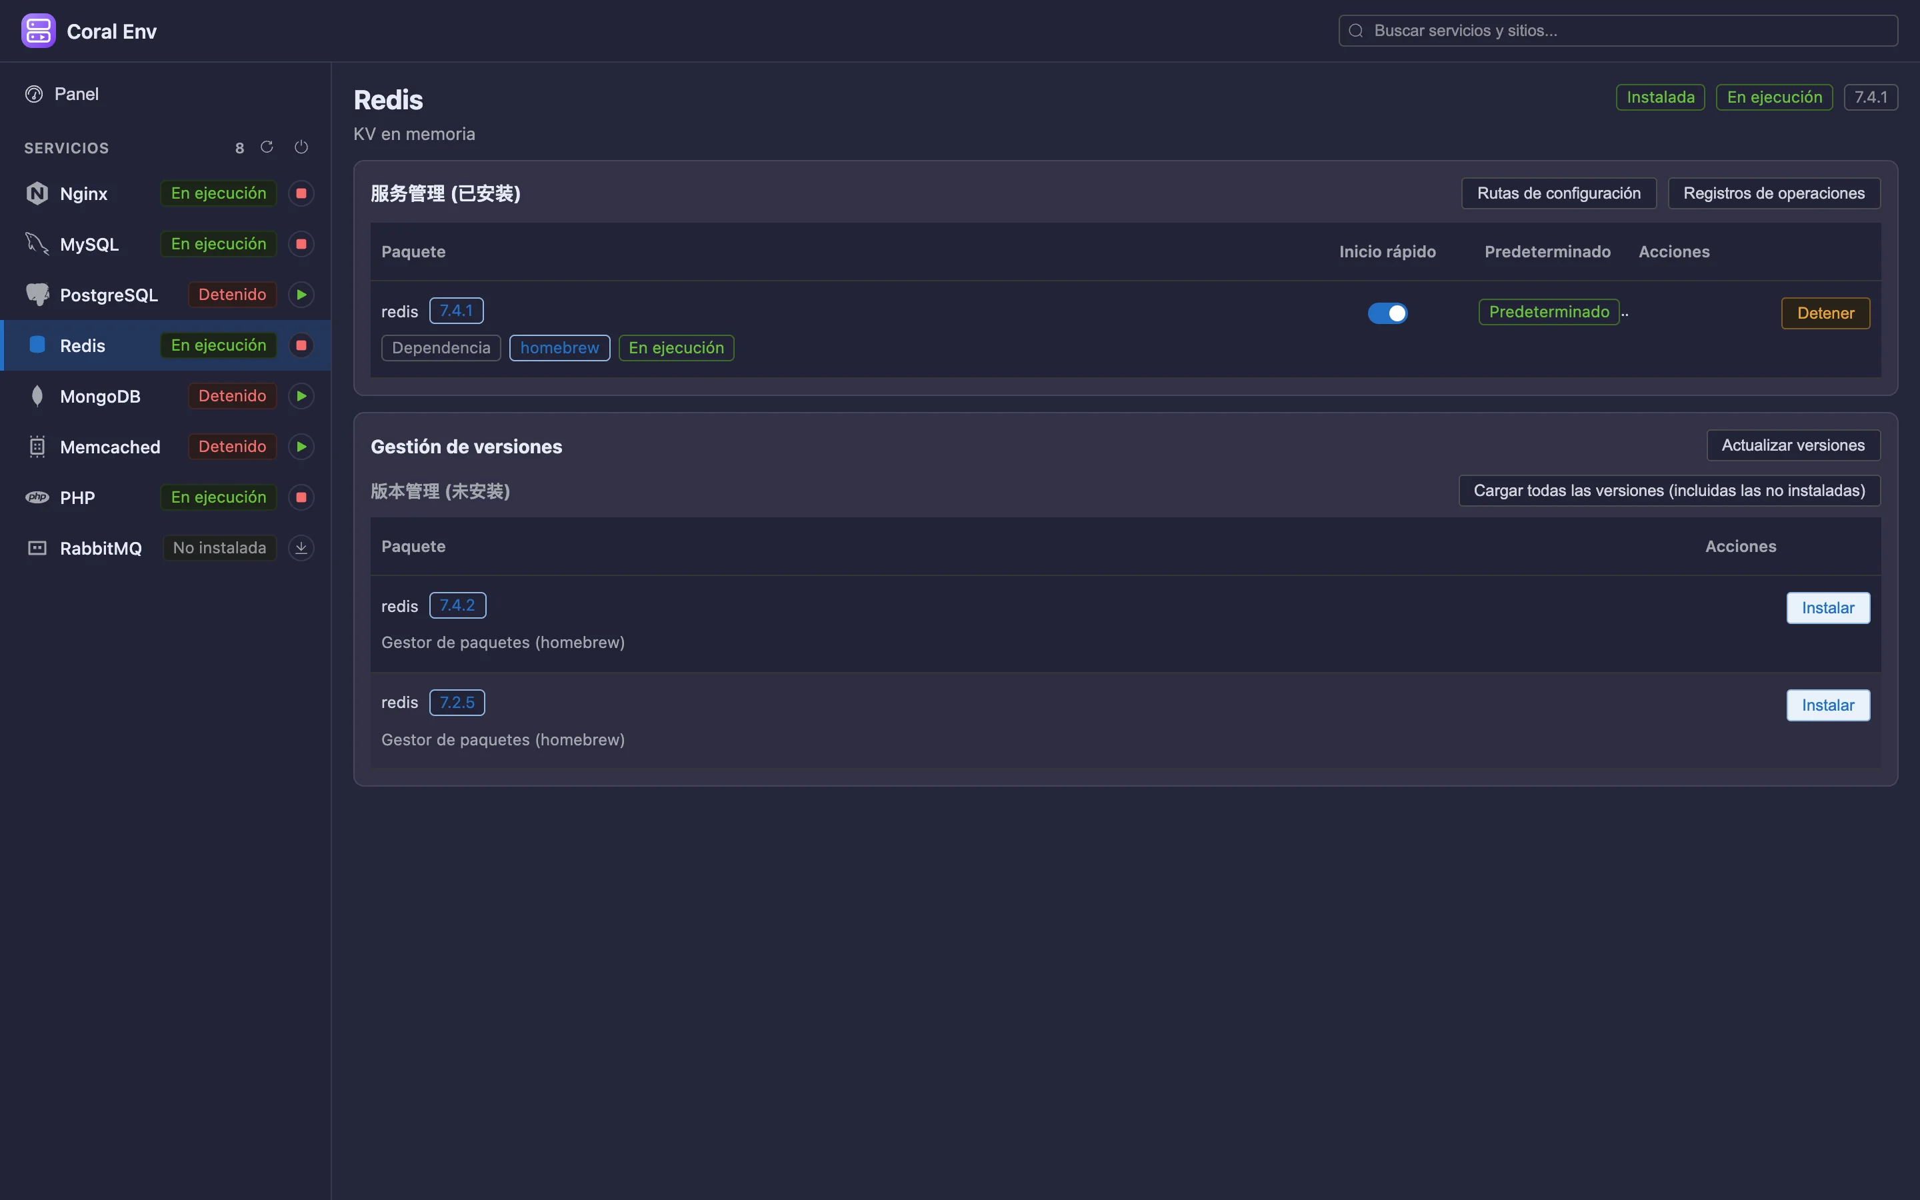This screenshot has height=1200, width=1920.
Task: Load all versions including uninstalled ones
Action: [1669, 491]
